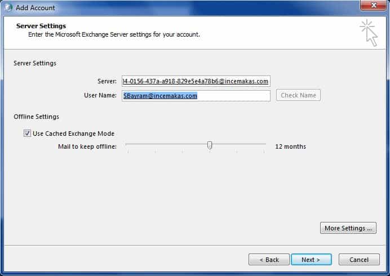Click the Add Account globe icon in title bar
This screenshot has height=276, width=390.
(8, 8)
